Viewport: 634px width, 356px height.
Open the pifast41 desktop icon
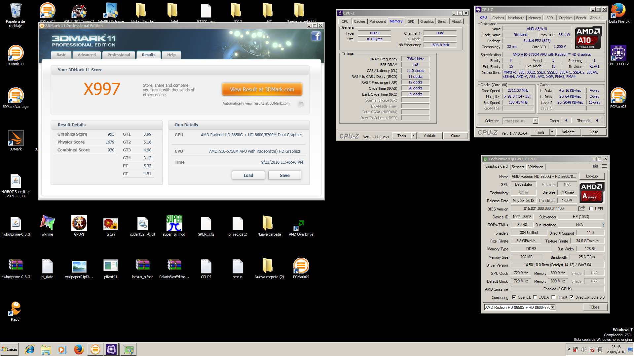tap(111, 268)
